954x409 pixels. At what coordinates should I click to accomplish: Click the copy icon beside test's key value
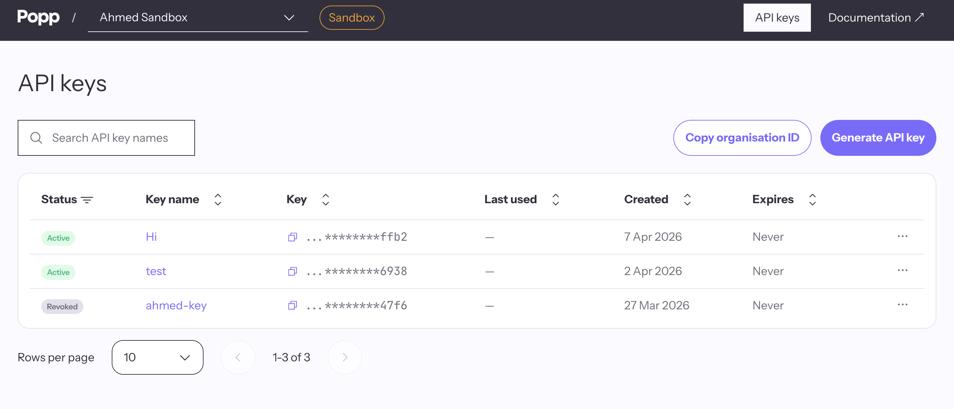click(292, 271)
